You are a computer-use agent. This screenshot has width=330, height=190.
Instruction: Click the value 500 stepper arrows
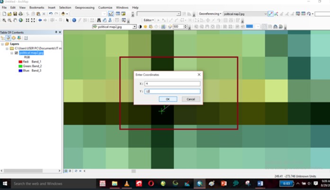pos(186,26)
